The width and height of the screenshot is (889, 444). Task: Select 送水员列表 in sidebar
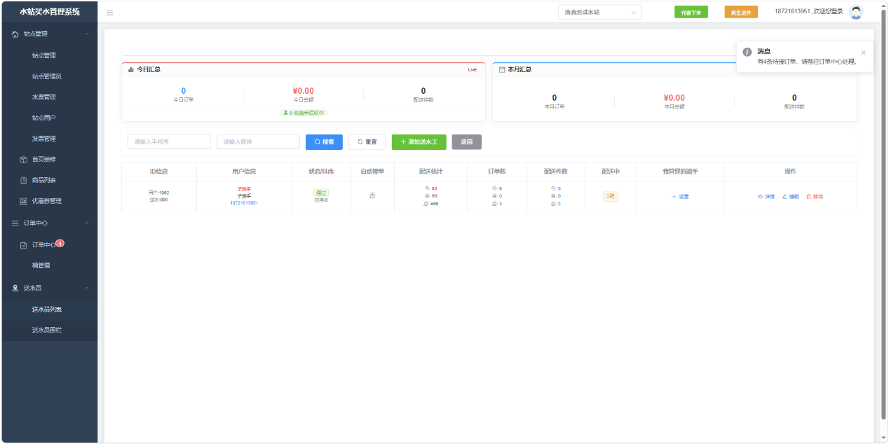[x=46, y=309]
